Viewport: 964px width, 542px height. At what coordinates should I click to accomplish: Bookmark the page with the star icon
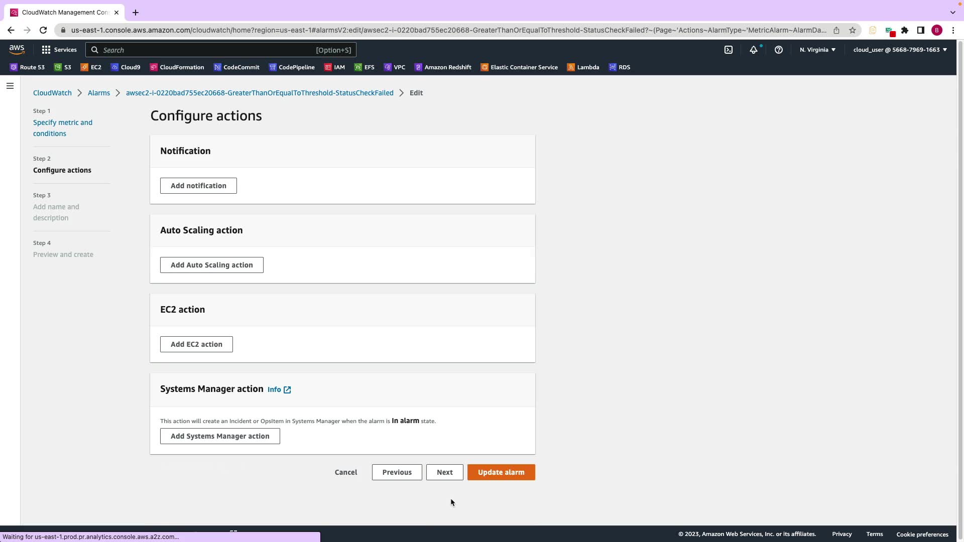[x=852, y=30]
